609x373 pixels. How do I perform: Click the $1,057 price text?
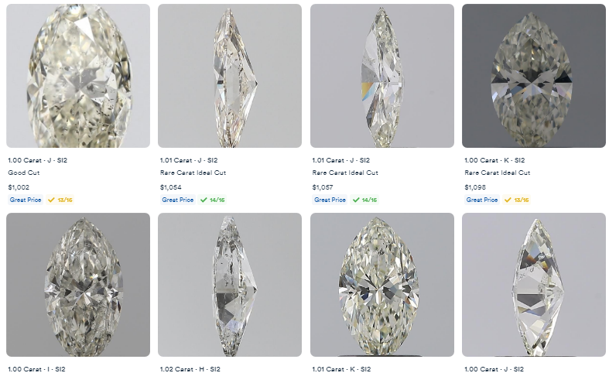click(323, 187)
